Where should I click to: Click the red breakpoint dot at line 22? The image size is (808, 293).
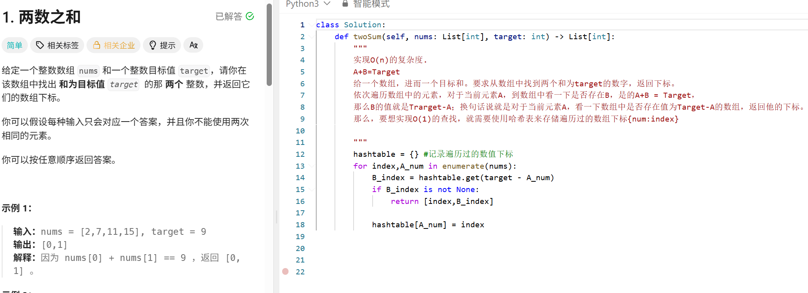click(x=285, y=272)
